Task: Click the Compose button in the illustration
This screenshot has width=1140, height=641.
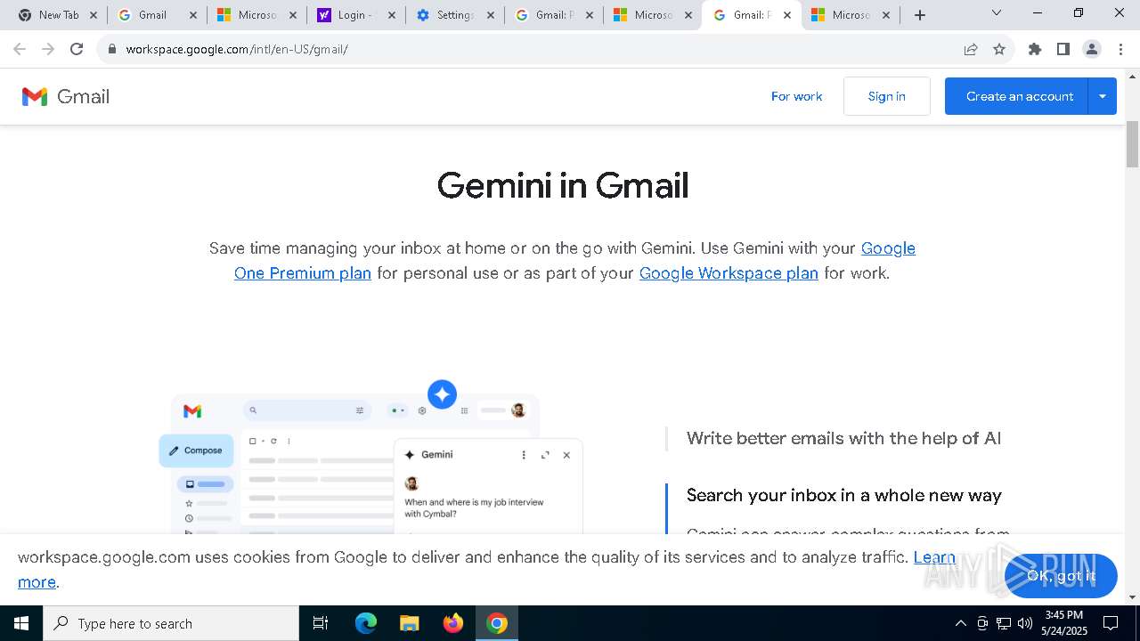Action: (x=197, y=450)
